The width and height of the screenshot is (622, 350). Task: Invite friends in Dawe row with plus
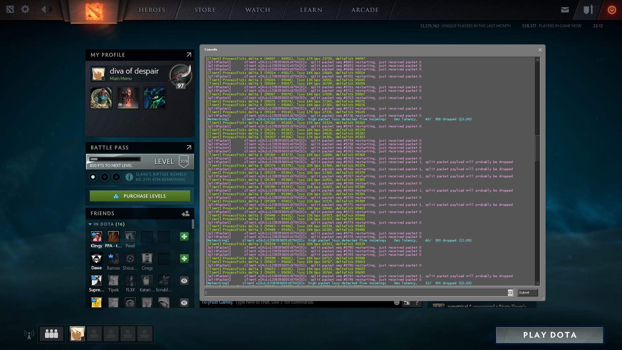[x=184, y=259]
